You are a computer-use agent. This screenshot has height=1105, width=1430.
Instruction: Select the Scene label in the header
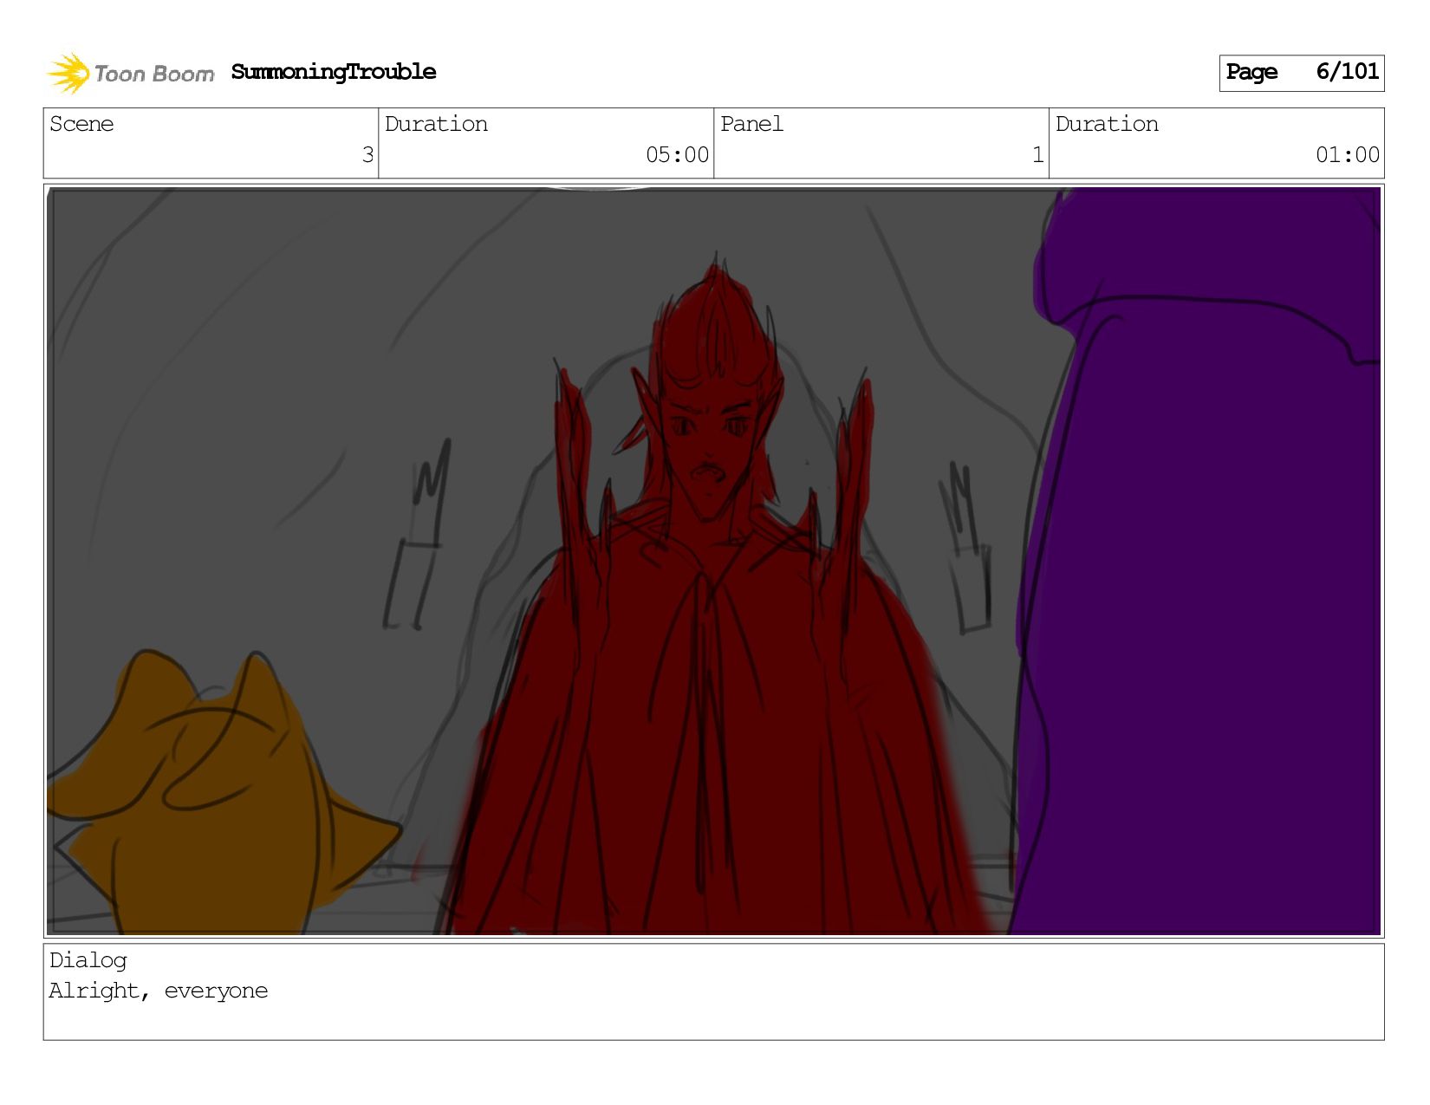click(81, 124)
